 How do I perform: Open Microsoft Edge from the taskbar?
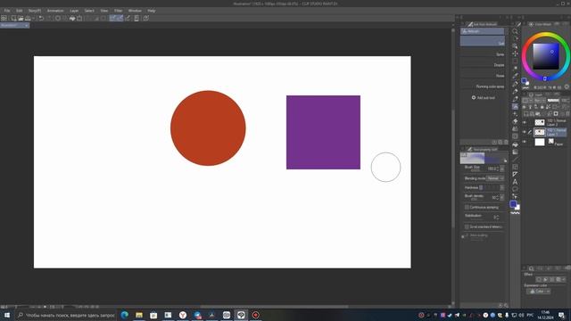click(x=125, y=315)
